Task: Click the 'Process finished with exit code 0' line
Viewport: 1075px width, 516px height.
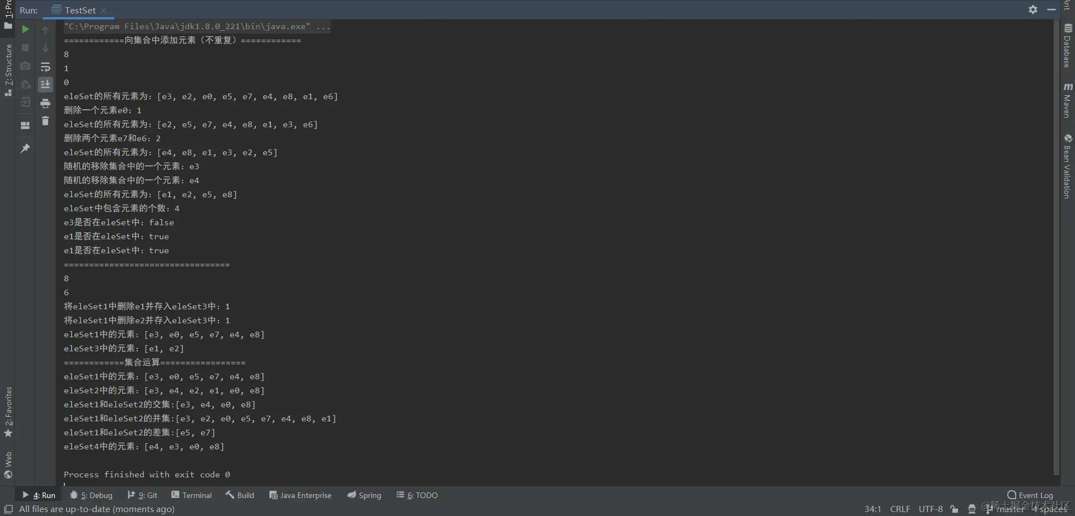Action: [147, 475]
